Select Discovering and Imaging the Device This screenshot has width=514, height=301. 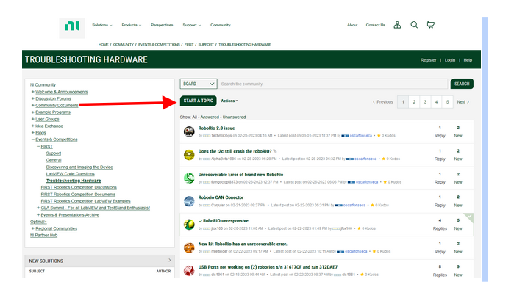click(x=79, y=167)
